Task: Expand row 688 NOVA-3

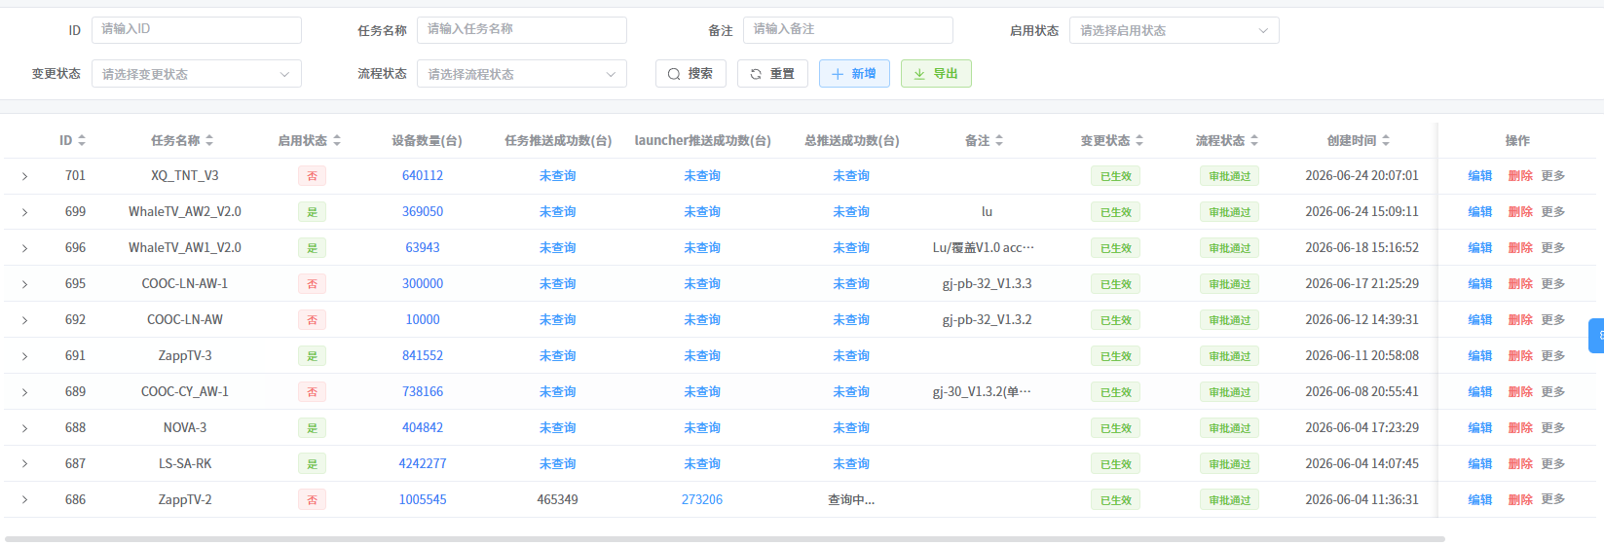Action: coord(24,428)
